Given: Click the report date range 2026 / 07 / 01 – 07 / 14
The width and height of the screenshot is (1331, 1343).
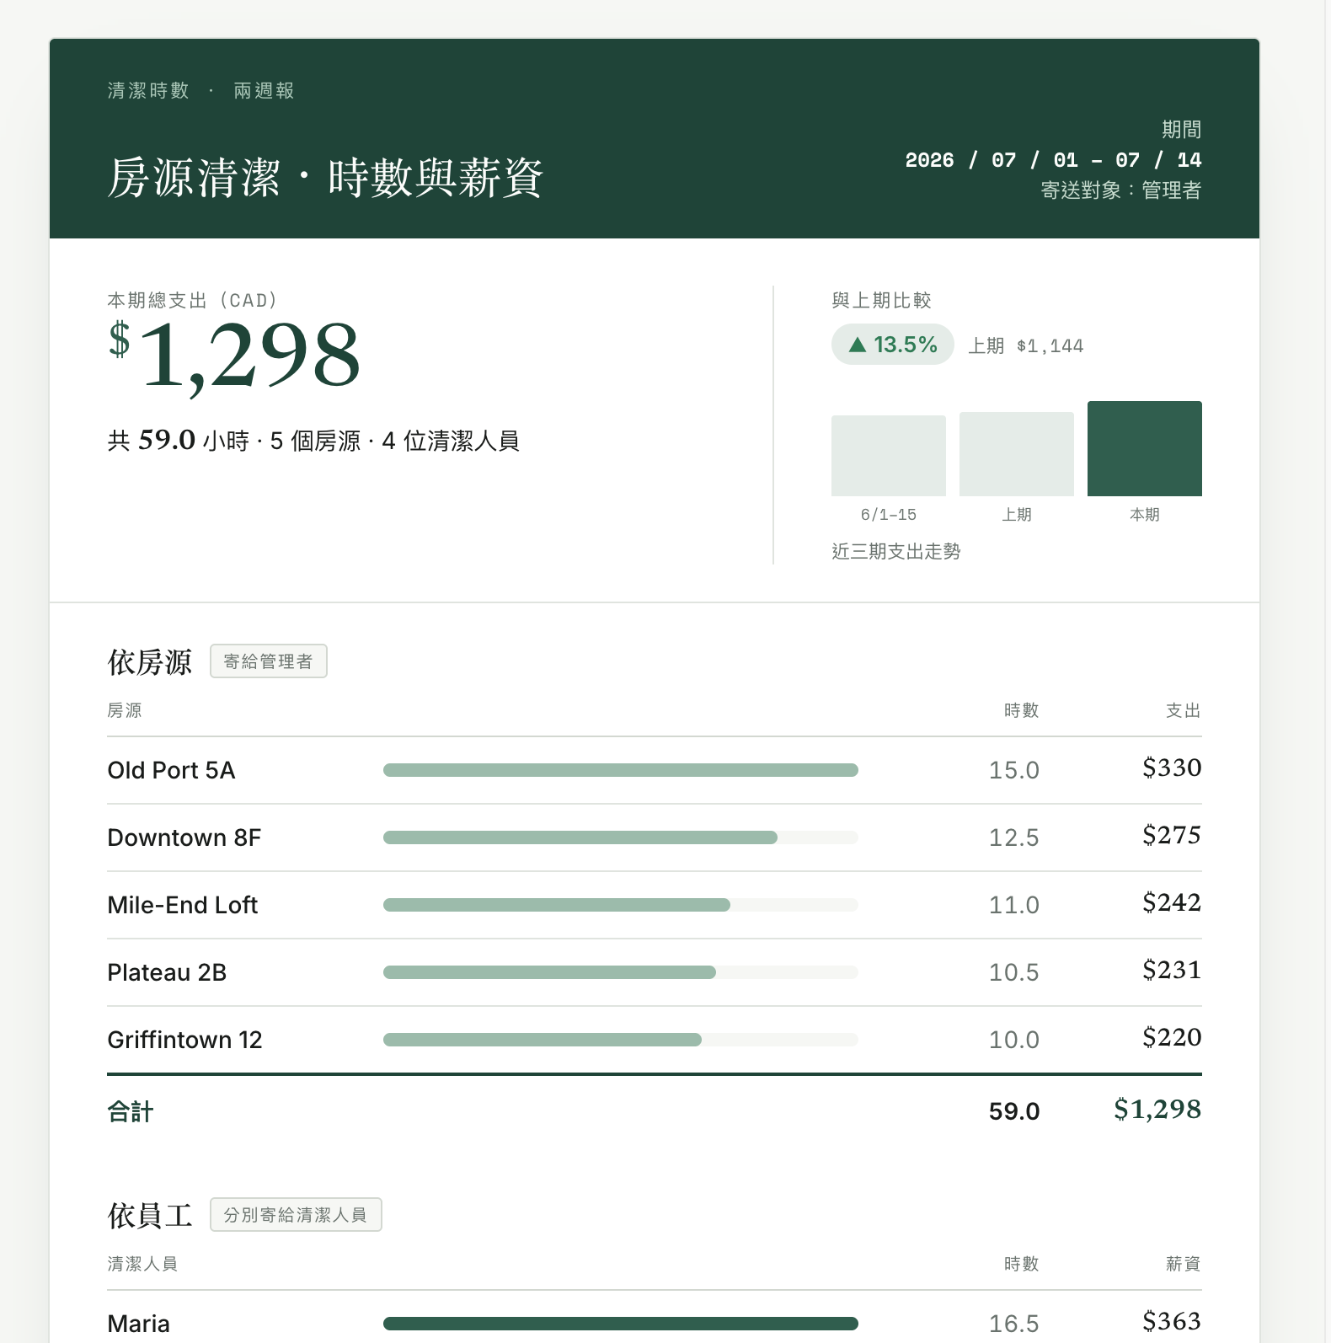Looking at the screenshot, I should click(x=1053, y=160).
